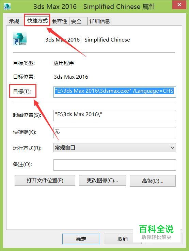
Task: Expand the 运行方式(R) dropdown arrow
Action: click(x=172, y=147)
